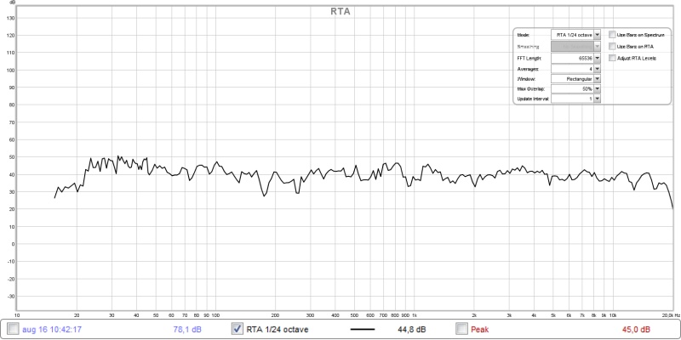Click the 100 frequency axis label
Screen dimensions: 681x340
coord(215,315)
